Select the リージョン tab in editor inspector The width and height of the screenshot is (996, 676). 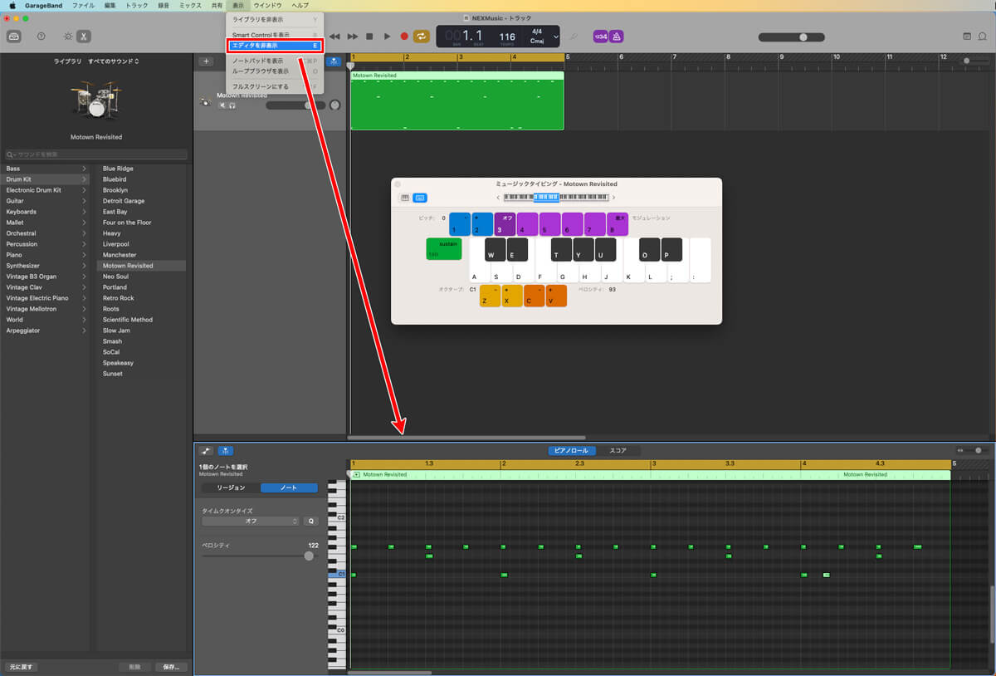[231, 488]
